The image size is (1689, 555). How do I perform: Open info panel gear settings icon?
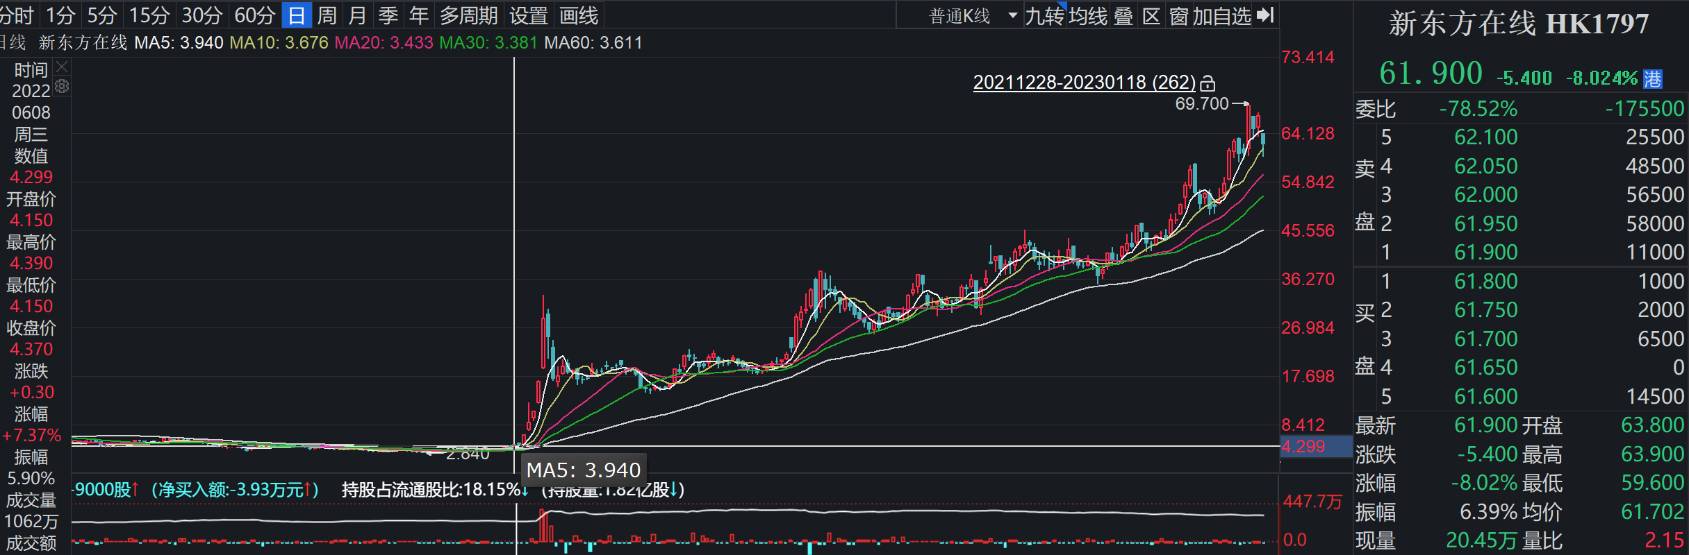(x=62, y=87)
